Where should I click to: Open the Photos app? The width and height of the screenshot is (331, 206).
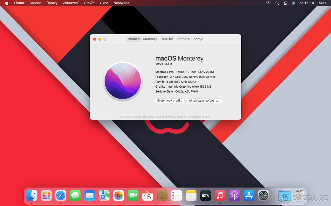click(119, 196)
